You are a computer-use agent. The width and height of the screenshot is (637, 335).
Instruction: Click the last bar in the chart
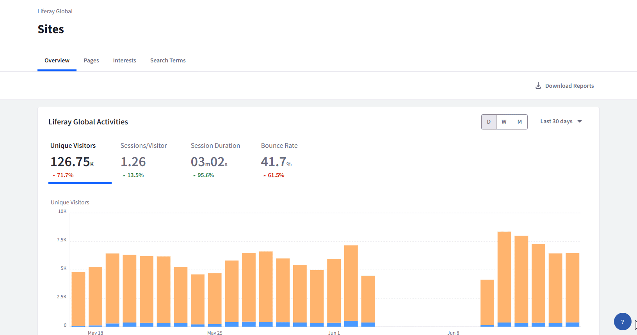(x=573, y=290)
